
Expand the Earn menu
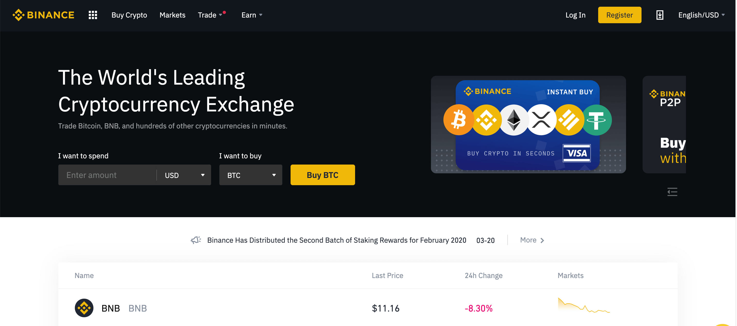[x=252, y=15]
